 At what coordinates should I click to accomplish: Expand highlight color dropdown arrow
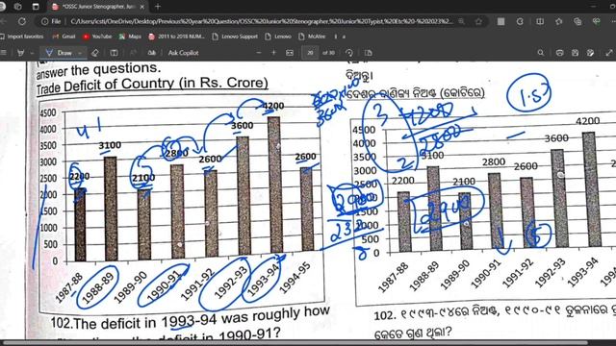32,53
